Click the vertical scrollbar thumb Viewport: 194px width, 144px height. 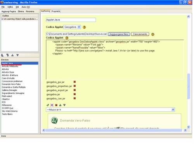[x=189, y=86]
